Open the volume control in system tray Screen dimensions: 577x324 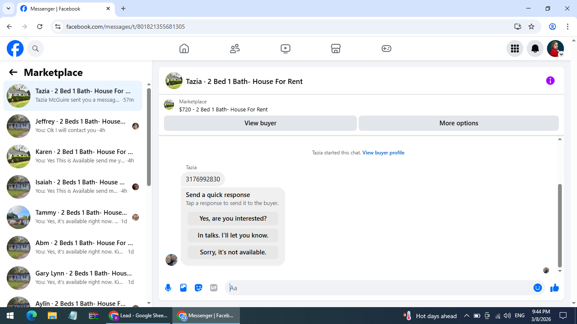(x=507, y=316)
